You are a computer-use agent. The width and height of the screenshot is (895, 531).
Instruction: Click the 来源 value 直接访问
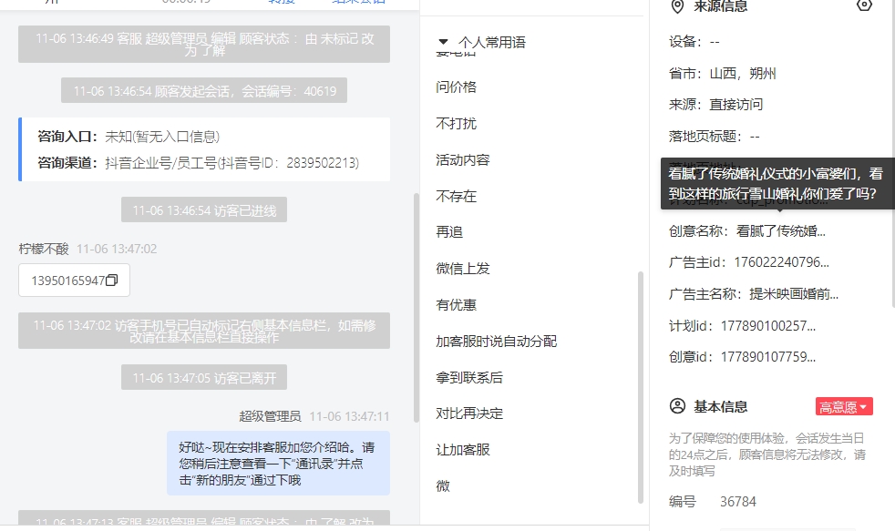(736, 105)
